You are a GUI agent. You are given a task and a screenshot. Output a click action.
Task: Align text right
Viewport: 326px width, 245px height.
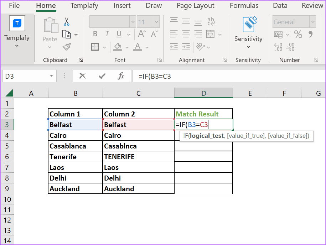198,34
